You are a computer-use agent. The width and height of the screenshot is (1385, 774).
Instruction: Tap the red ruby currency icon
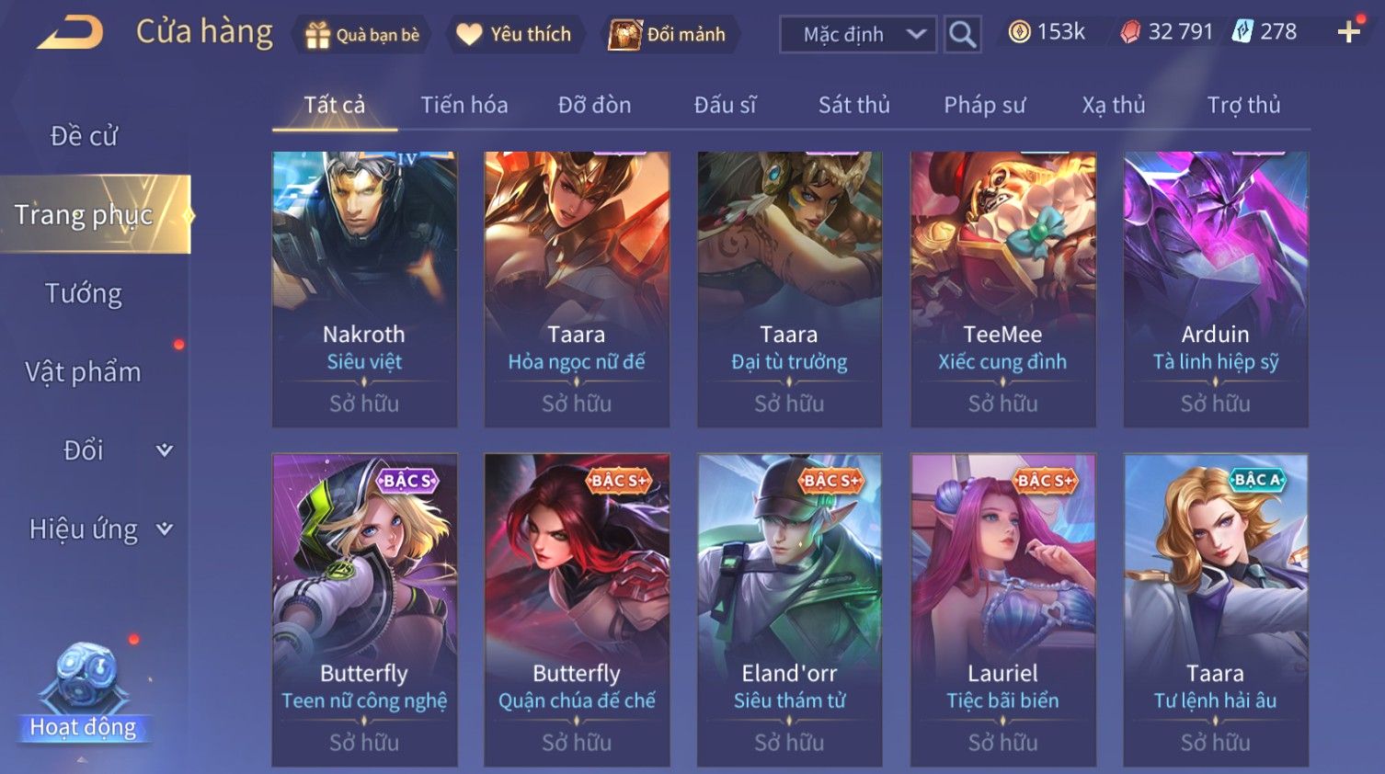coord(1130,32)
